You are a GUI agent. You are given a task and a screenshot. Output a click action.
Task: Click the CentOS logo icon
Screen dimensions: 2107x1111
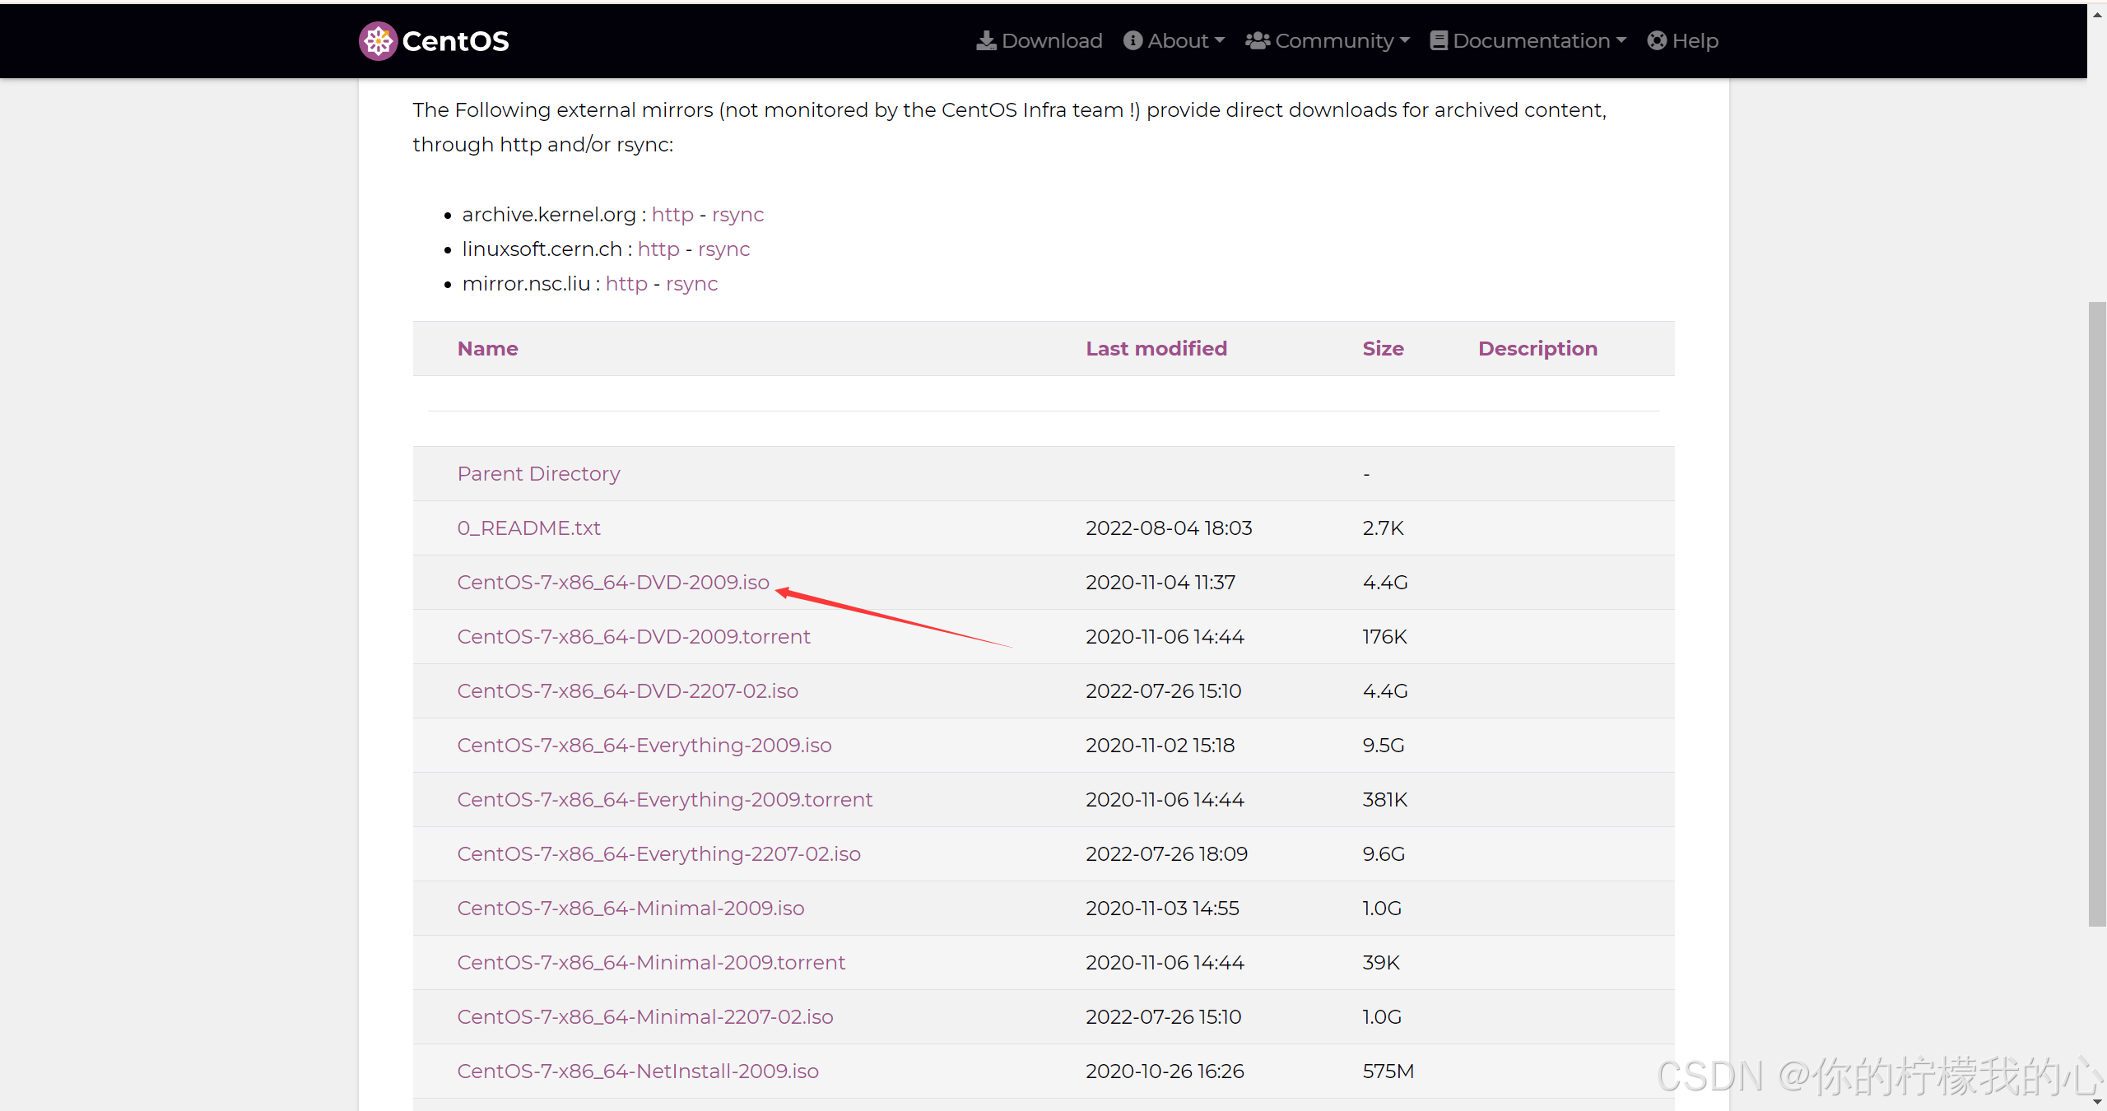[378, 41]
